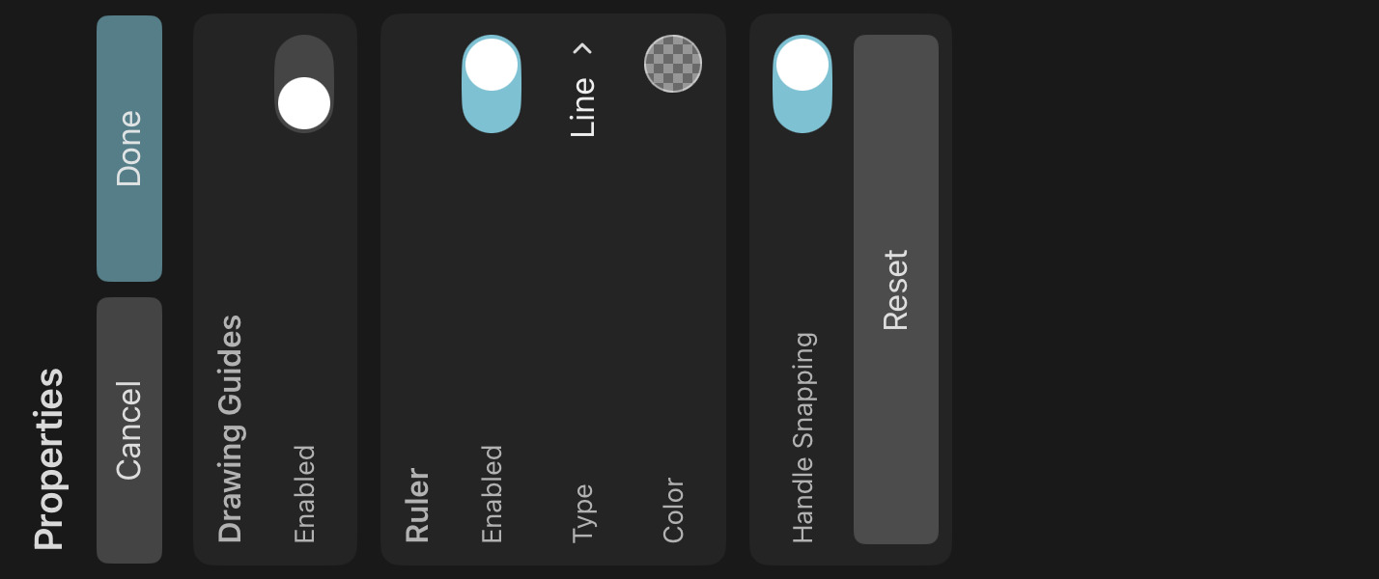Screen dimensions: 1379x579
Task: Disable the Ruler Enabled switch
Action: pyautogui.click(x=492, y=84)
